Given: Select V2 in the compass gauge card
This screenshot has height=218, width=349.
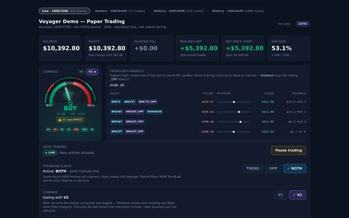Looking at the screenshot, I should (92, 72).
